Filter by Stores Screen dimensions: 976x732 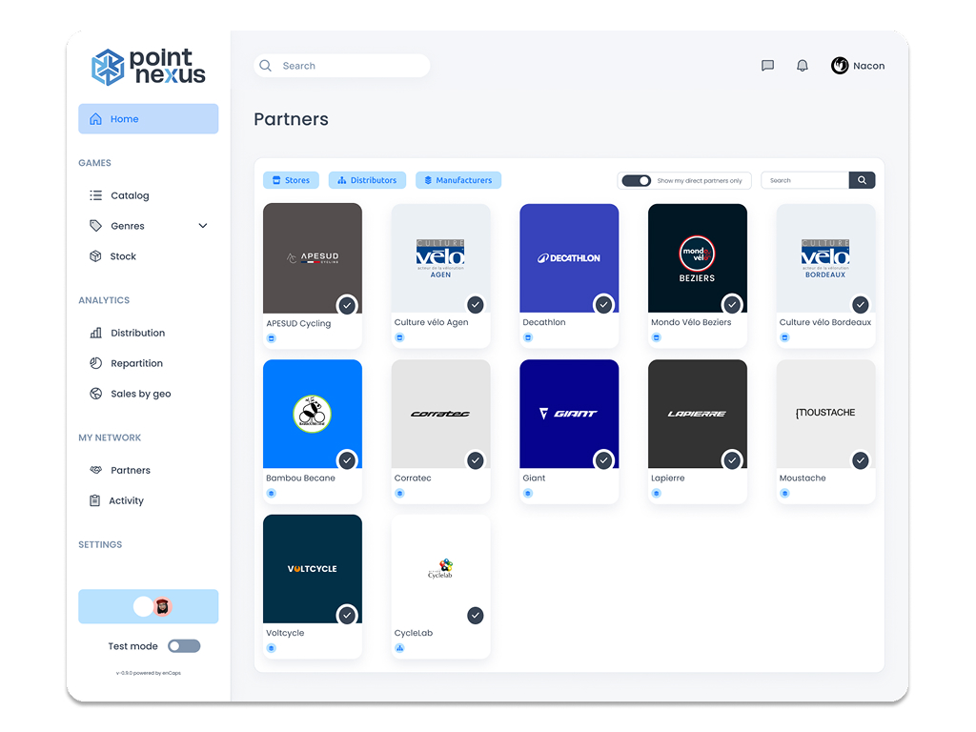click(291, 180)
